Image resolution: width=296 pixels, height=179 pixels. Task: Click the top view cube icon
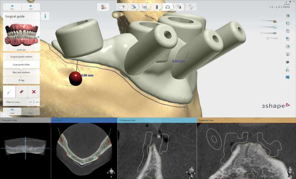tap(287, 16)
